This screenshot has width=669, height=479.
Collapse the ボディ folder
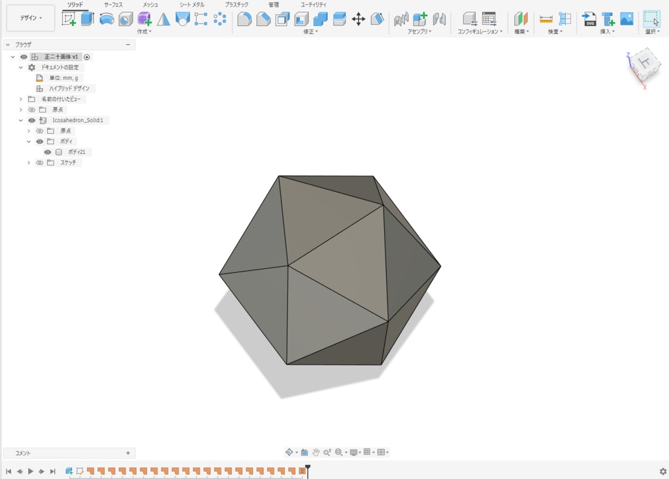29,142
